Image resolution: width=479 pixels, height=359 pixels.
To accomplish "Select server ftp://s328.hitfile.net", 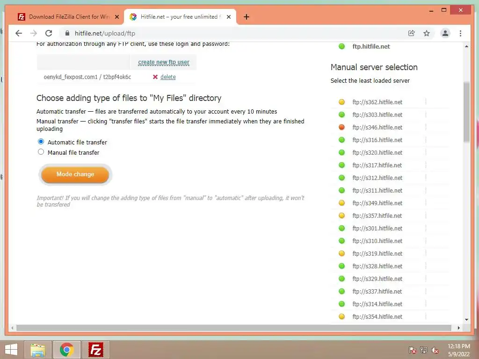I will (377, 266).
